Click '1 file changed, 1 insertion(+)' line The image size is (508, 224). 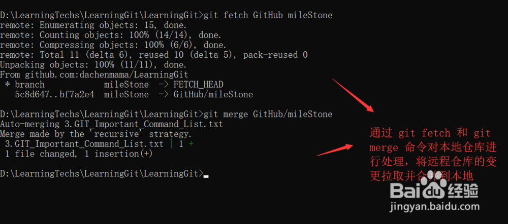79,154
